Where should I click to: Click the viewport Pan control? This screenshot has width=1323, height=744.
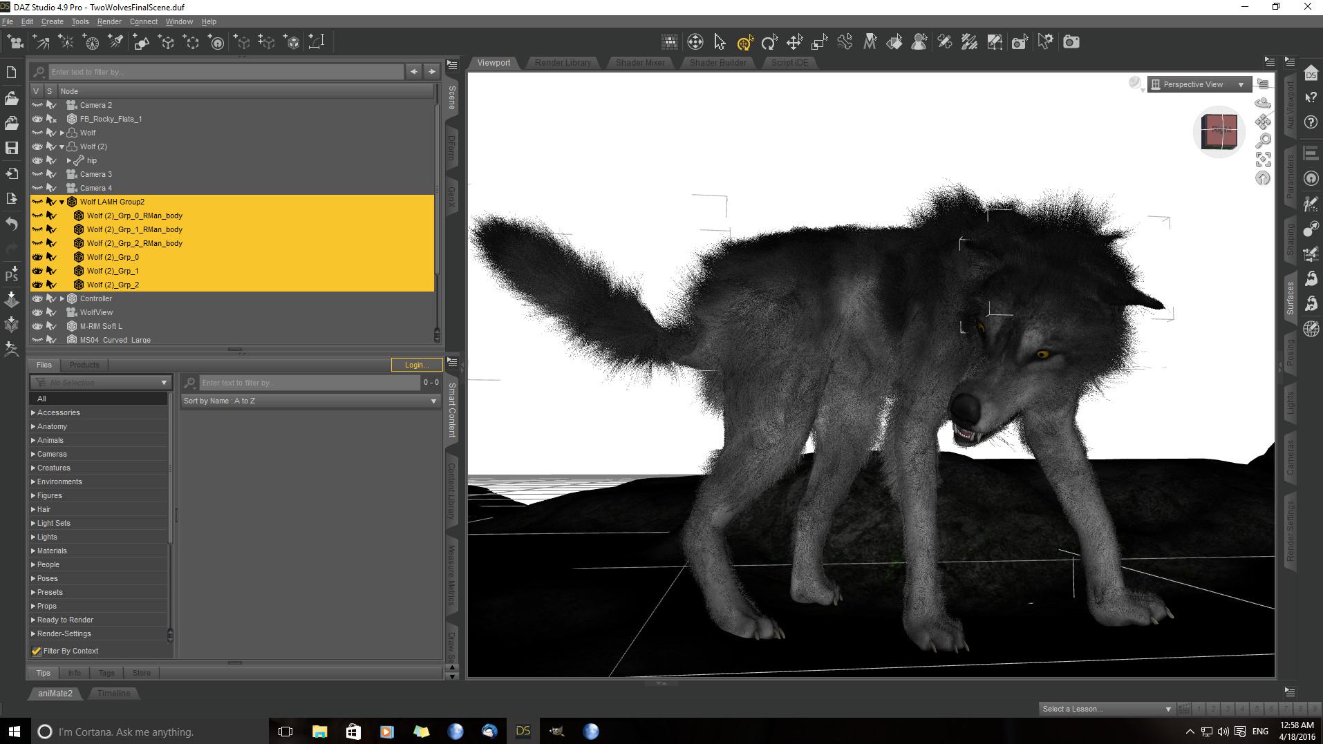(1263, 122)
